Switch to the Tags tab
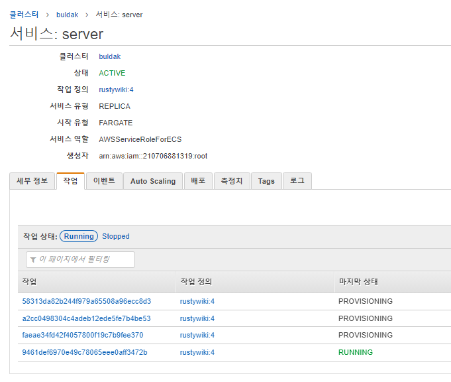The width and height of the screenshot is (451, 382). point(266,181)
